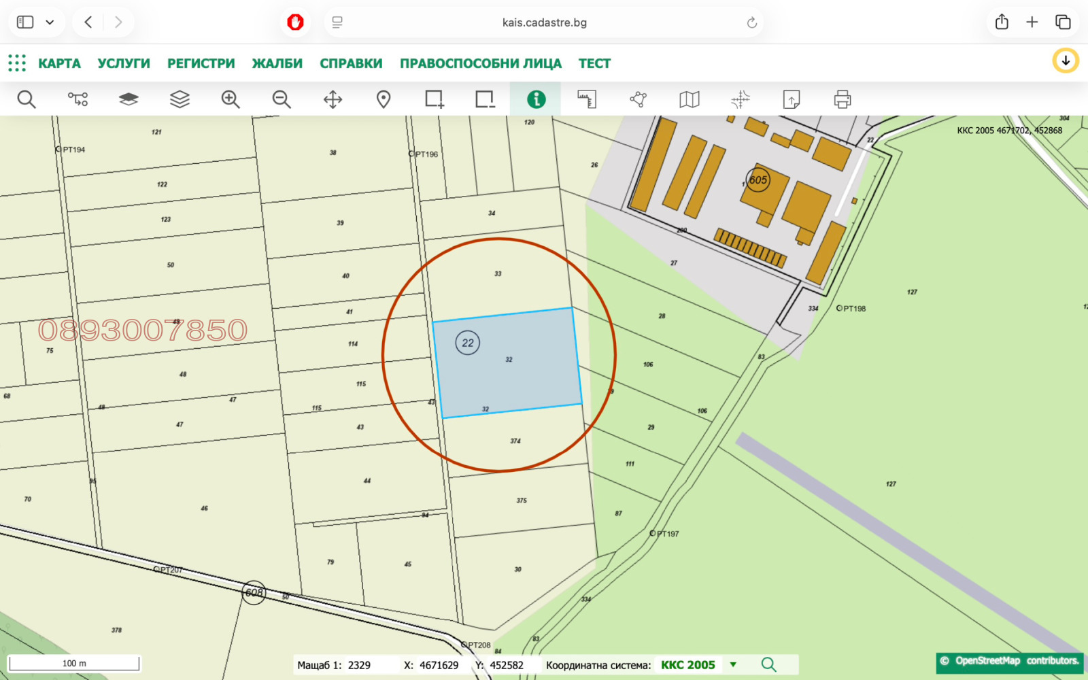Open the СПРАВКИ menu

click(351, 63)
